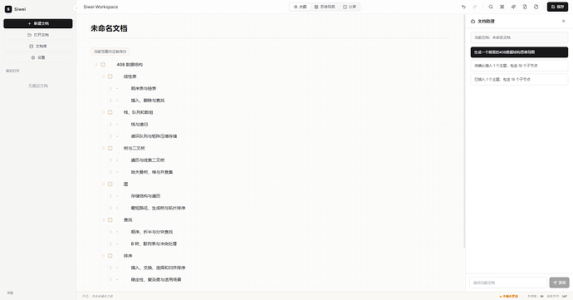573x300 pixels.
Task: Click drag handle beside 树与二叉树
Action: 104,148
